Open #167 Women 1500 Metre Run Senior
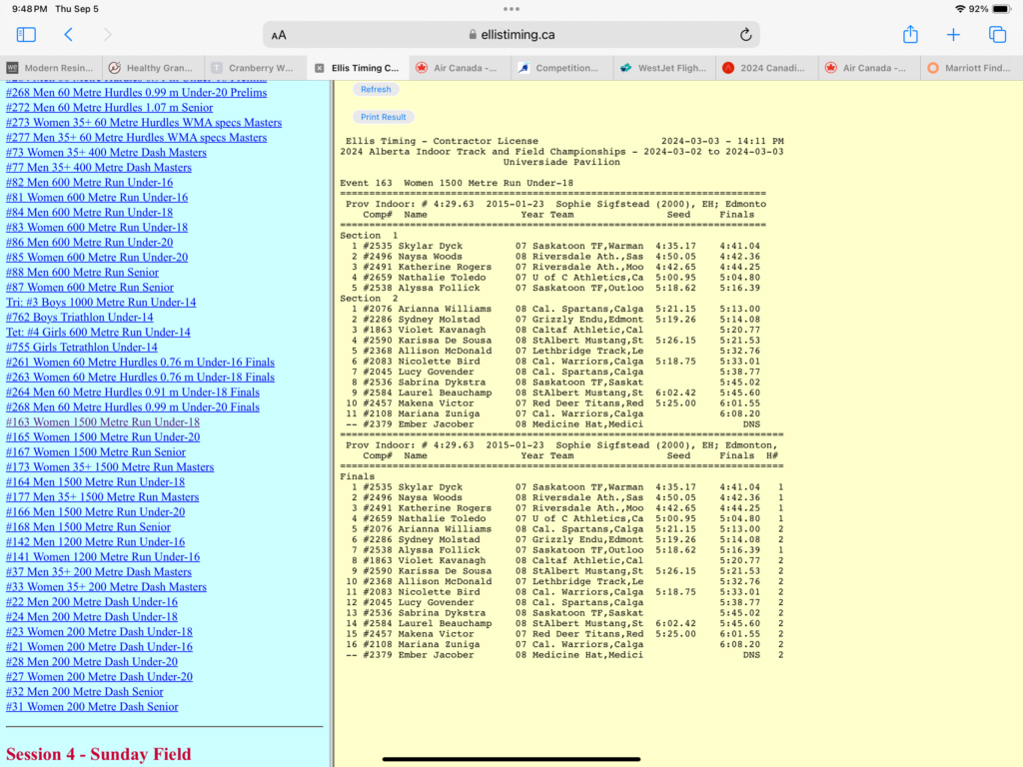Screen dimensions: 1023x767 tap(95, 452)
